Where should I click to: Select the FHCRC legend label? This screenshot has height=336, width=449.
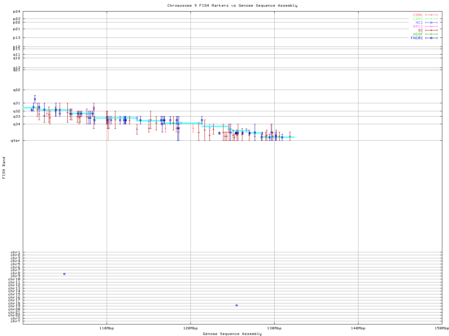[x=417, y=38]
